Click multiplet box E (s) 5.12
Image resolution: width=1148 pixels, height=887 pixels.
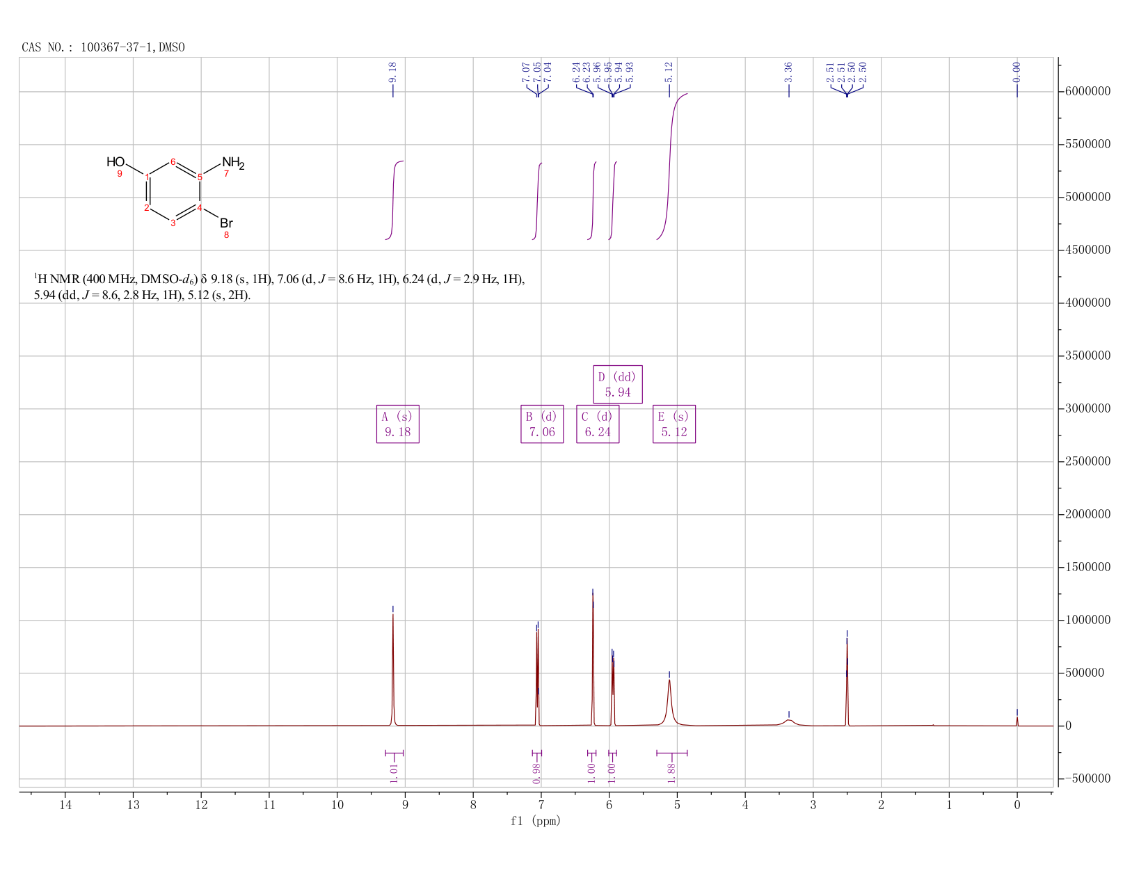pyautogui.click(x=674, y=424)
